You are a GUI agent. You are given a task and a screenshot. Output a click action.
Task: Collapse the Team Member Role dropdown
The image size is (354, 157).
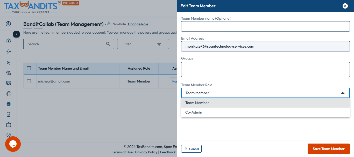[343, 93]
